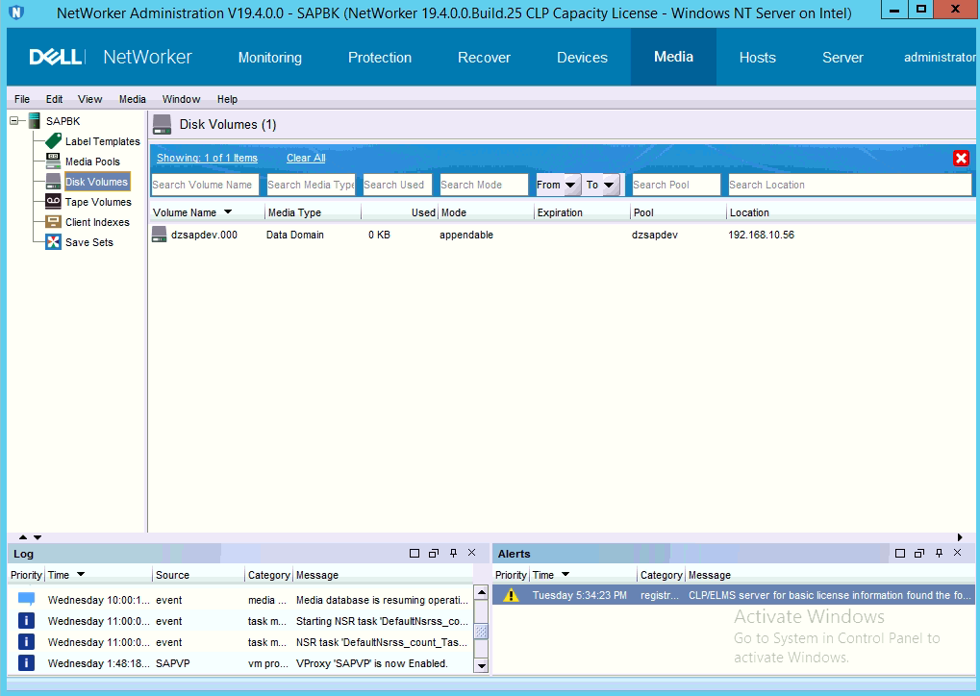
Task: Click the Tape Volumes cassette icon
Action: (x=54, y=202)
